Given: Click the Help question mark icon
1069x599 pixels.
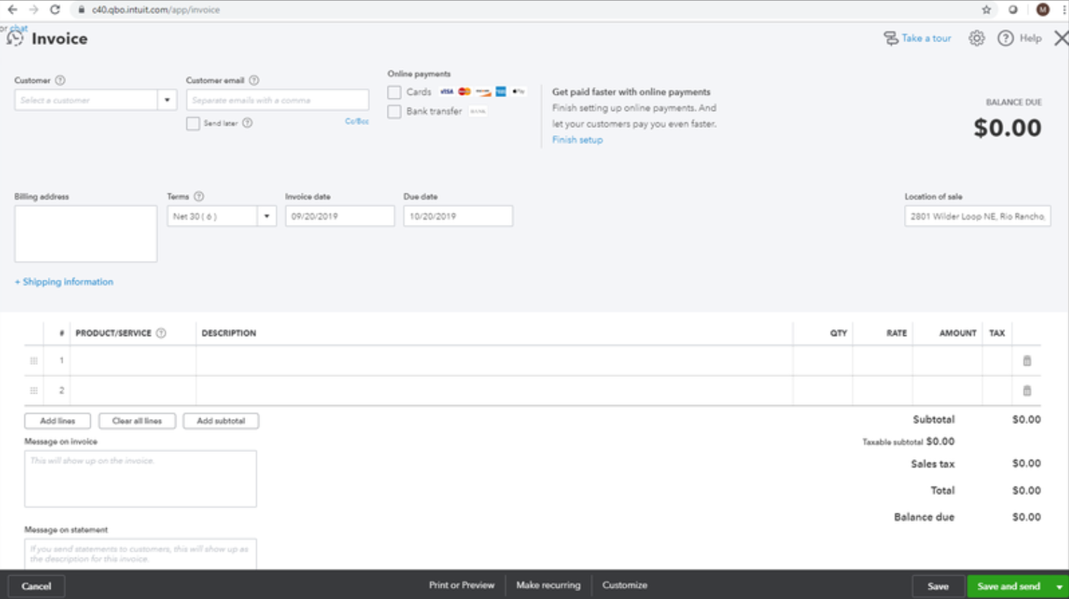Looking at the screenshot, I should [1006, 39].
